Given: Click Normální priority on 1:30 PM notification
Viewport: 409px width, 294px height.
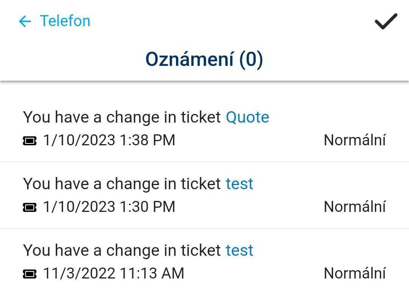Looking at the screenshot, I should pos(354,207).
